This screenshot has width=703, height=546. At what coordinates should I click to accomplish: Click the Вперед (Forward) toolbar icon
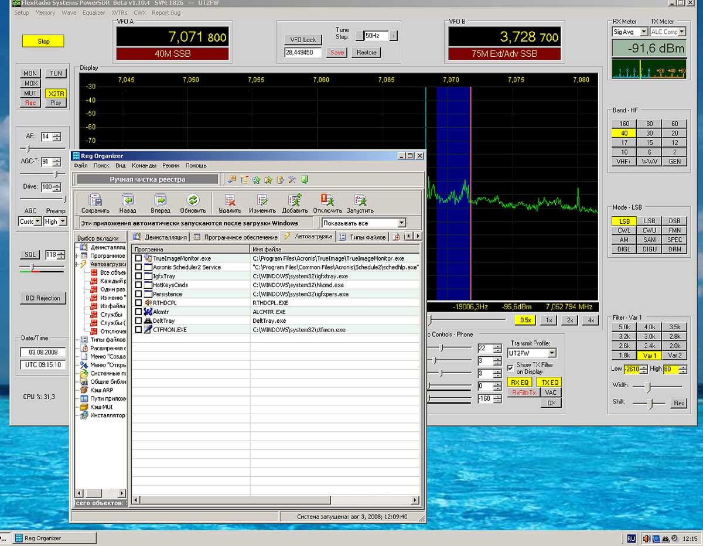160,200
